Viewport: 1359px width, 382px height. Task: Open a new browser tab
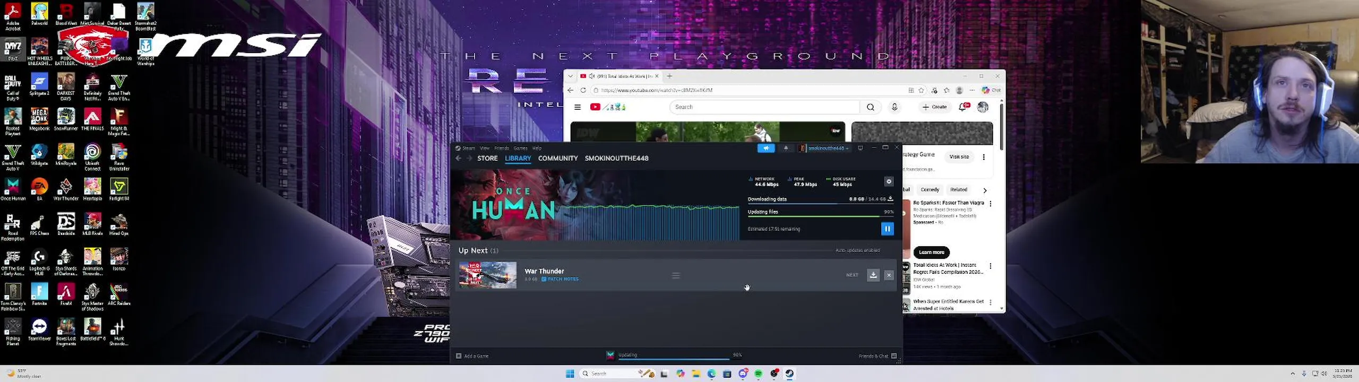(x=669, y=76)
